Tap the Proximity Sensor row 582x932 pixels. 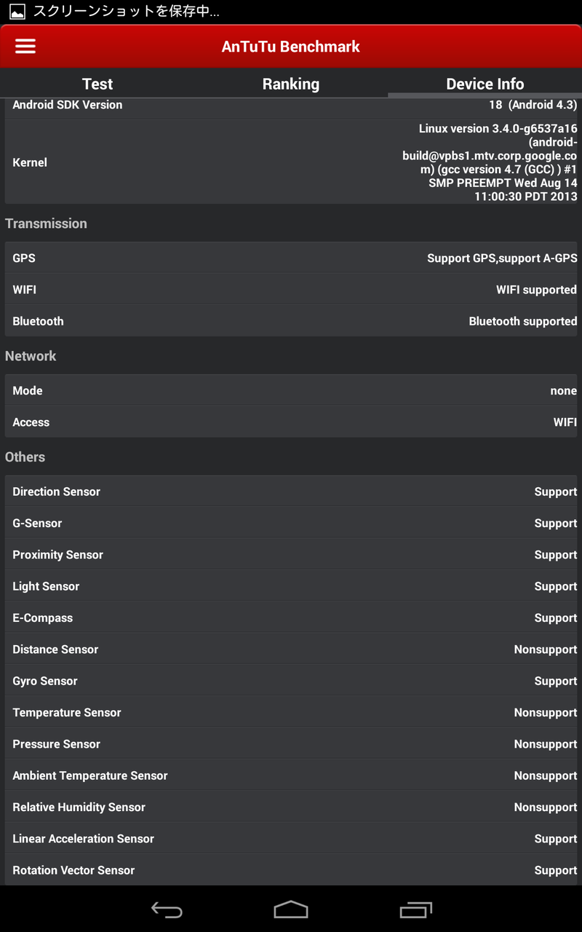[291, 555]
